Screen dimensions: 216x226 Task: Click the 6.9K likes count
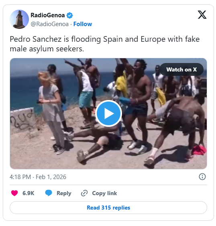28,193
